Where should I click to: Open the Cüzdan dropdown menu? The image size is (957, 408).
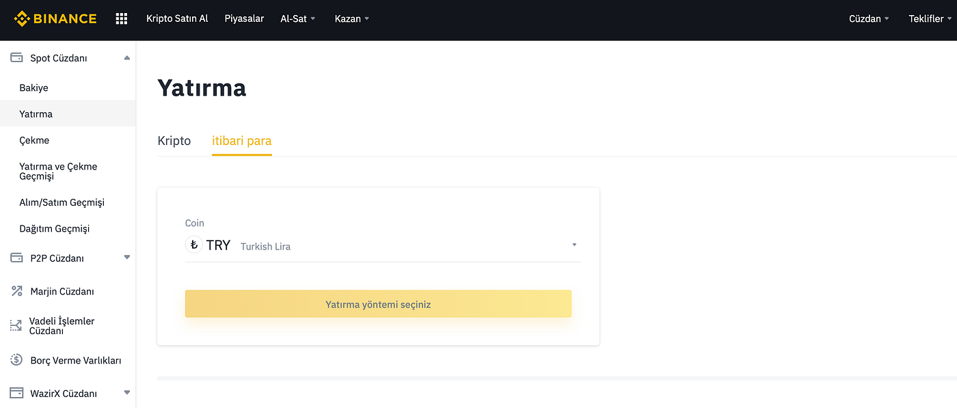tap(869, 18)
